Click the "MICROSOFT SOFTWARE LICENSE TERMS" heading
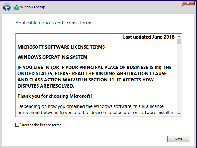 tap(61, 47)
